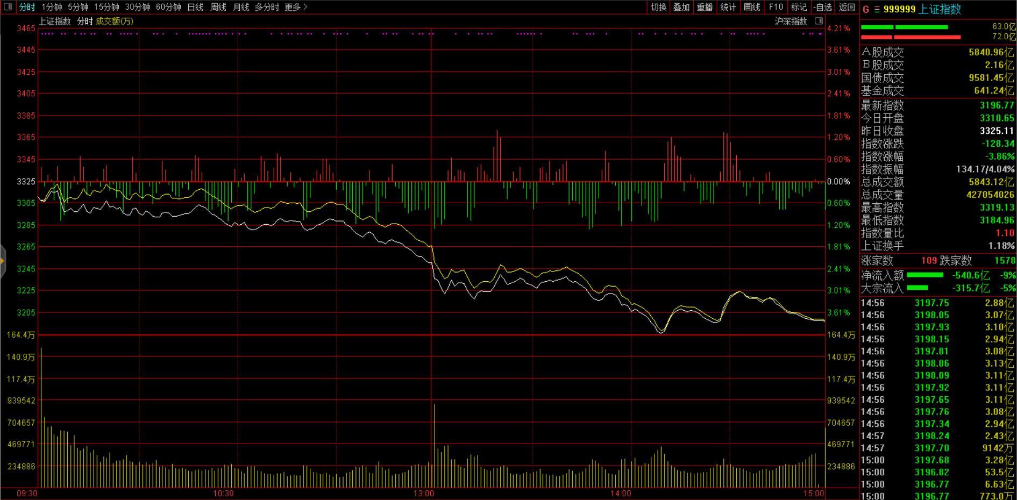The width and height of the screenshot is (1017, 500).
Task: Click the 最低指数 value 3184.96
Action: point(997,220)
